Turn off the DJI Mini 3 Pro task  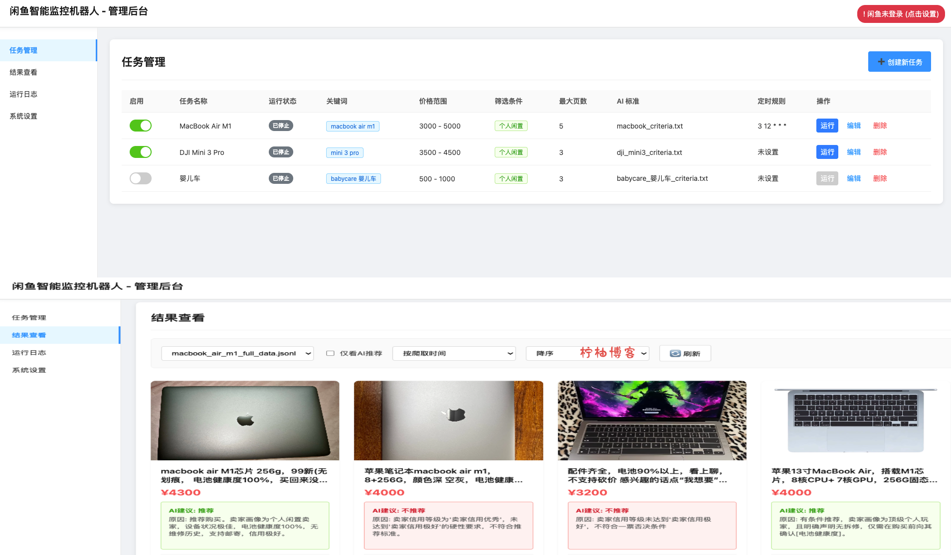click(140, 152)
